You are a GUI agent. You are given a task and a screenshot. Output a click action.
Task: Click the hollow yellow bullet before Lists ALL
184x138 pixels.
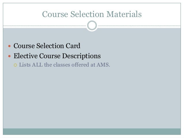(15, 65)
